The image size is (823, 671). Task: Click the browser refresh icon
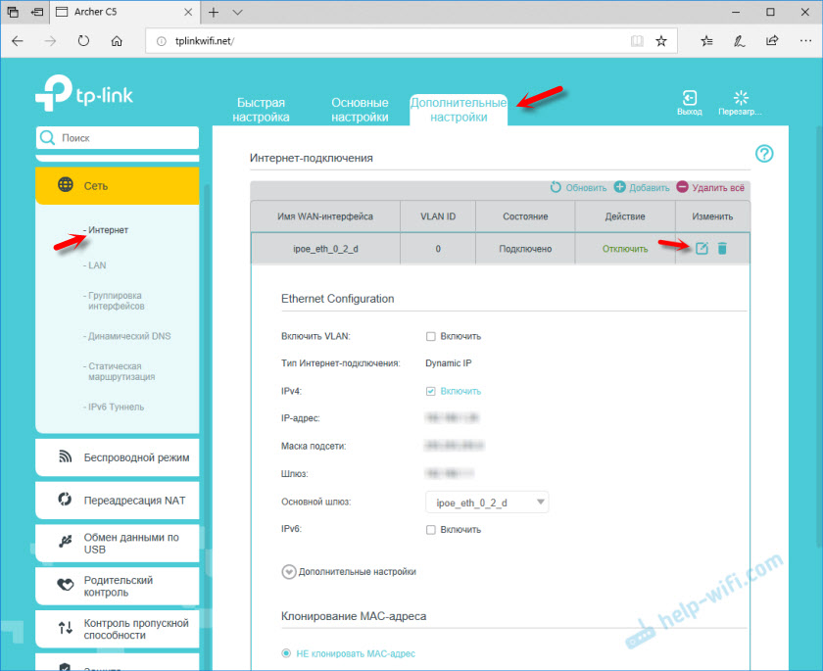tap(83, 41)
